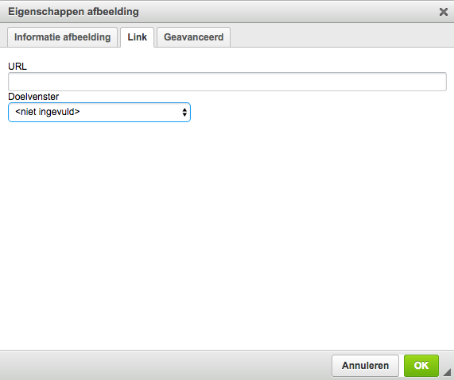The width and height of the screenshot is (454, 380).
Task: Cancel with the Annuleren button
Action: pos(365,366)
